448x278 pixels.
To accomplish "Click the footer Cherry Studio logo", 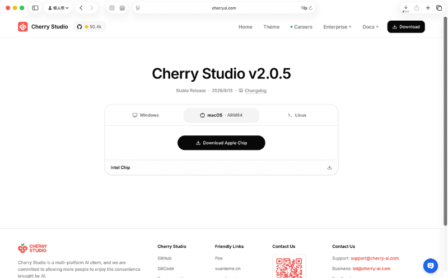I will [32, 248].
